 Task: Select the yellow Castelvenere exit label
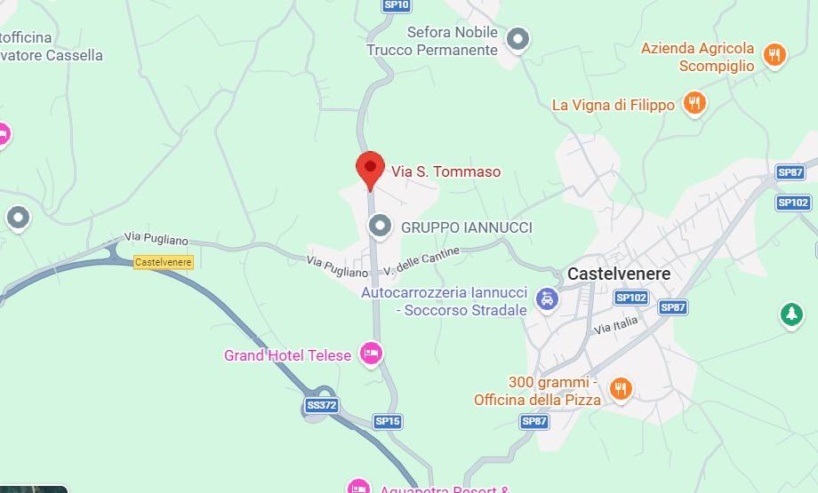point(164,262)
